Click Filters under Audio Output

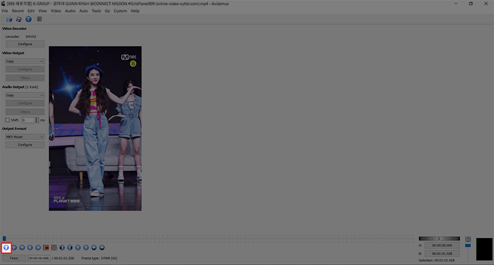[25, 112]
